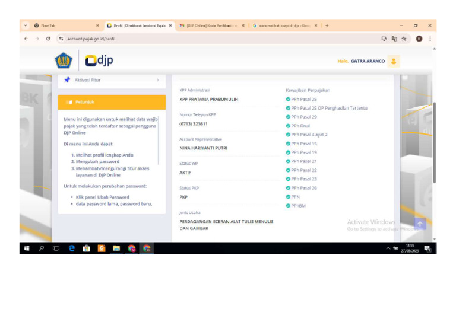Click the PPh Pasal 25 check mark
Image resolution: width=456 pixels, height=322 pixels.
click(288, 99)
